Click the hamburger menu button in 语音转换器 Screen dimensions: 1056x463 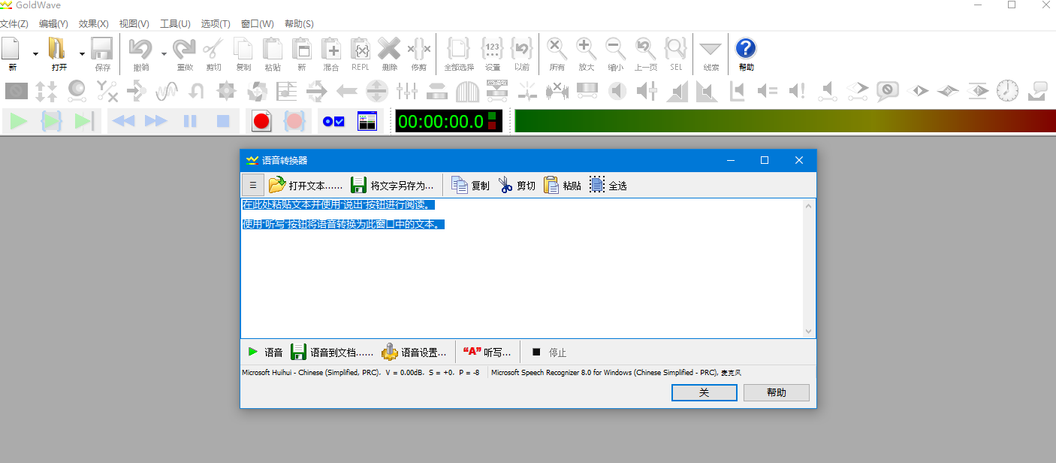[x=252, y=185]
